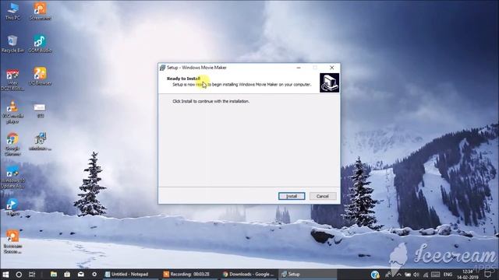Click the setup icon in dialog title bar
Viewport: 499px width, 280px height.
[163, 68]
